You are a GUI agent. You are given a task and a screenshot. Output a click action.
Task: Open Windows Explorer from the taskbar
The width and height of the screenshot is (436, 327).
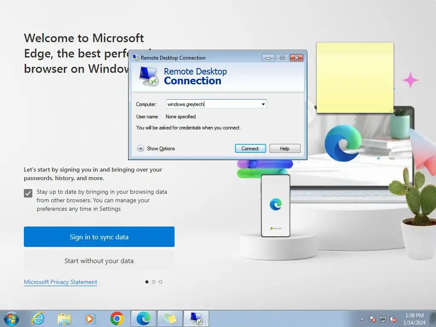pyautogui.click(x=64, y=318)
